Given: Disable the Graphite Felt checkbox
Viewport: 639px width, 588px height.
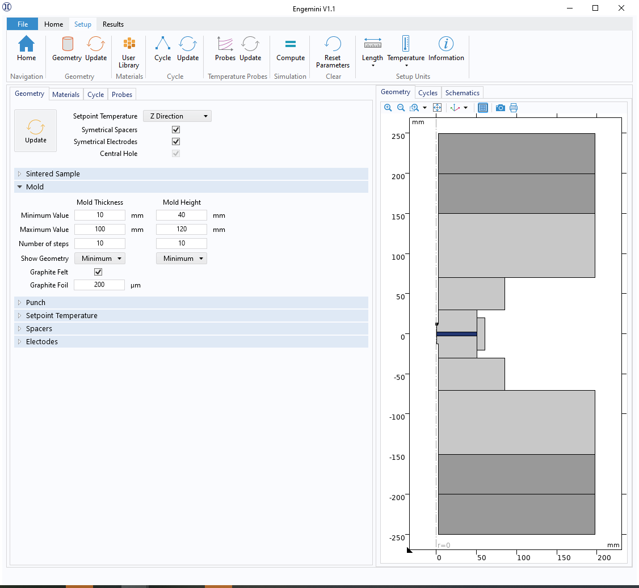Looking at the screenshot, I should (98, 272).
